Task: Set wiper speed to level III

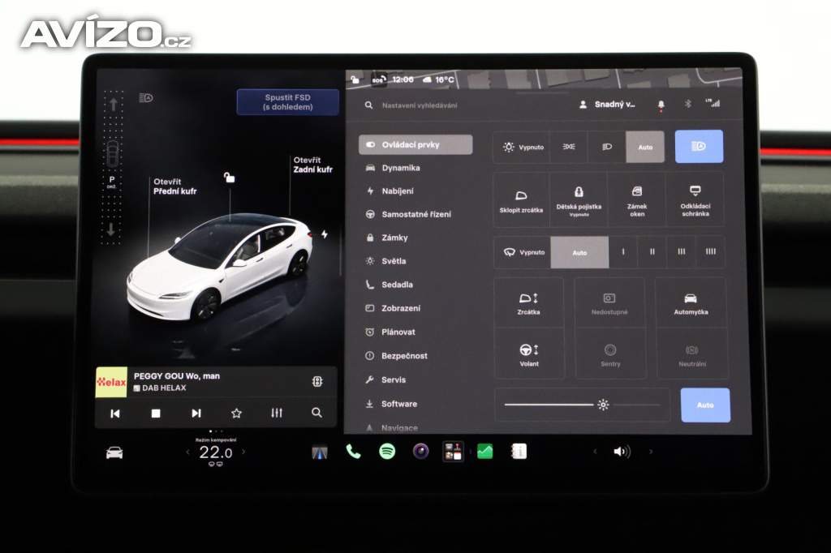Action: click(x=682, y=252)
